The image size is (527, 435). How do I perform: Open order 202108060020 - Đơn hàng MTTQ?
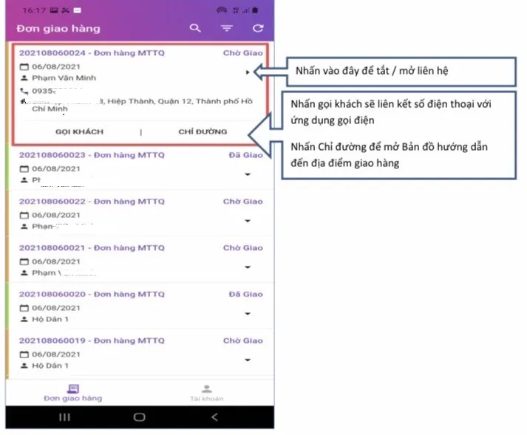pyautogui.click(x=92, y=294)
